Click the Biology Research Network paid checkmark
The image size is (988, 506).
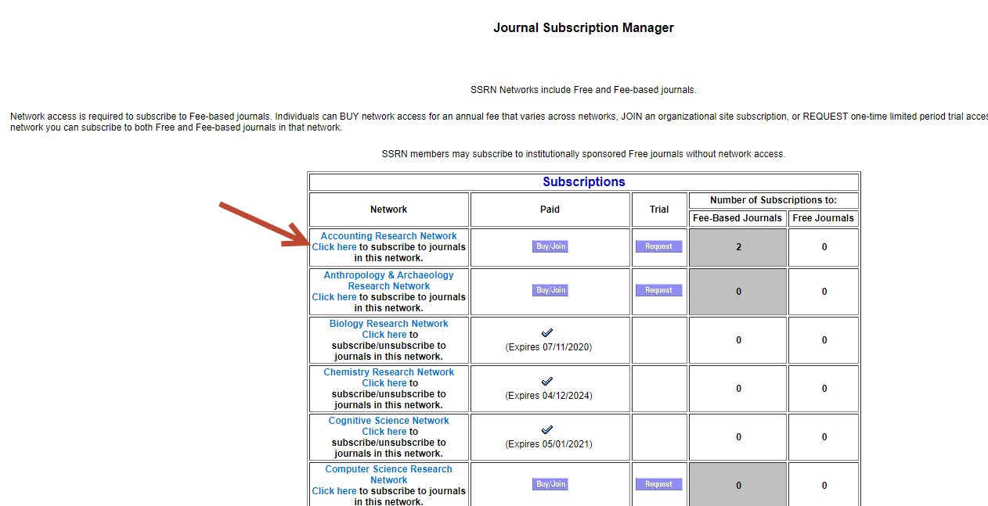point(547,333)
